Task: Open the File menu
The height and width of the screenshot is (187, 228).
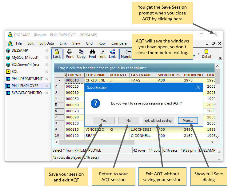Action: (x=19, y=43)
